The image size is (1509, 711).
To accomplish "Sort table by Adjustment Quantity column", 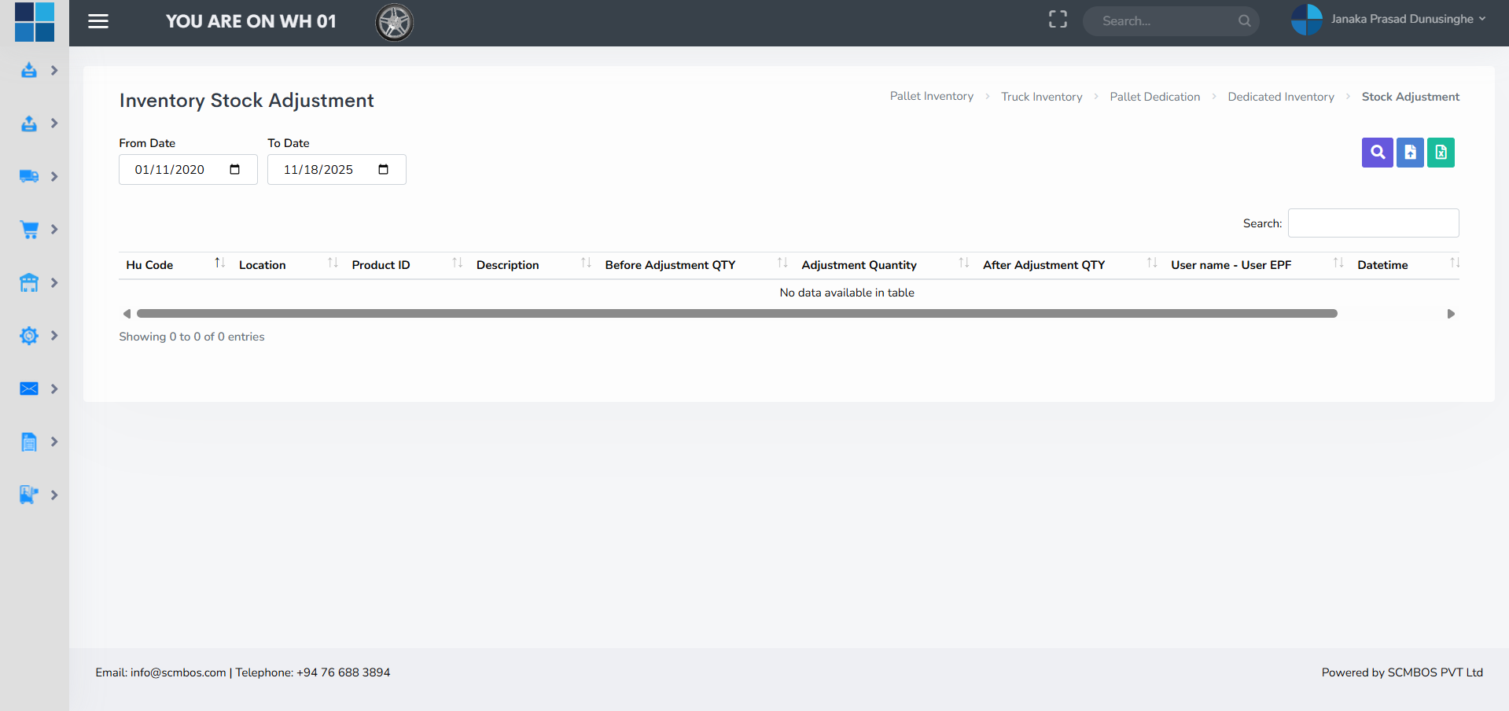I will point(859,265).
